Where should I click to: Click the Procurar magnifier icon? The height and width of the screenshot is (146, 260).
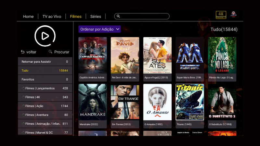50,52
